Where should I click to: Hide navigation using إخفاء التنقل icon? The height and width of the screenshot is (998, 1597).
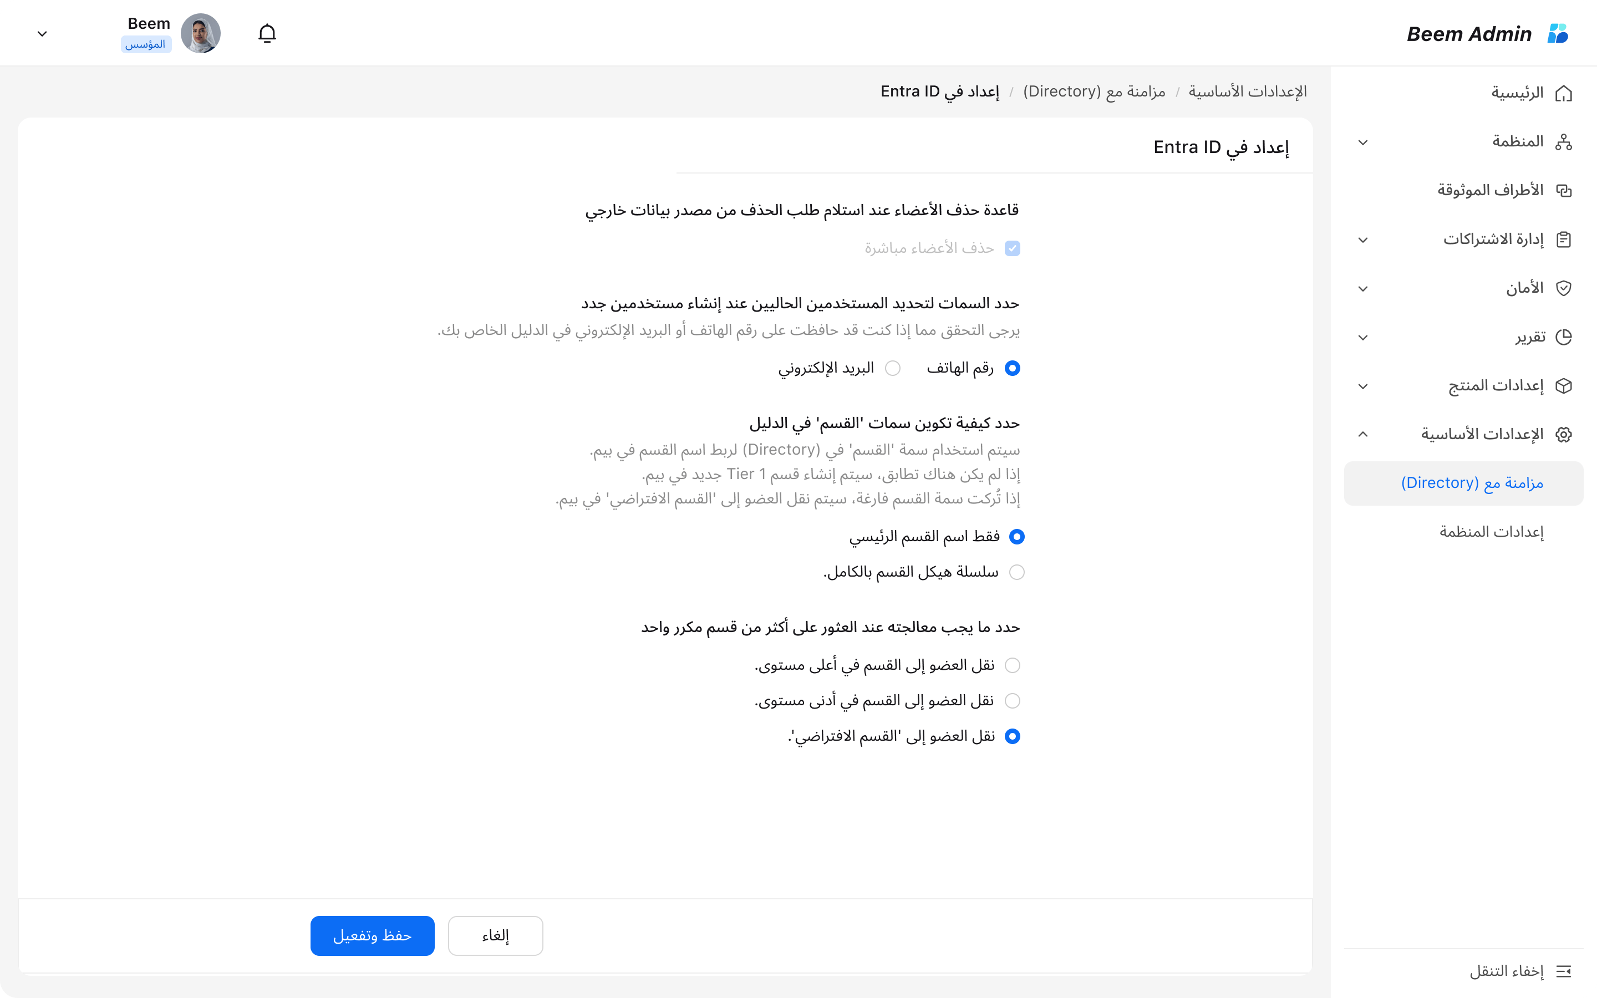[1563, 971]
